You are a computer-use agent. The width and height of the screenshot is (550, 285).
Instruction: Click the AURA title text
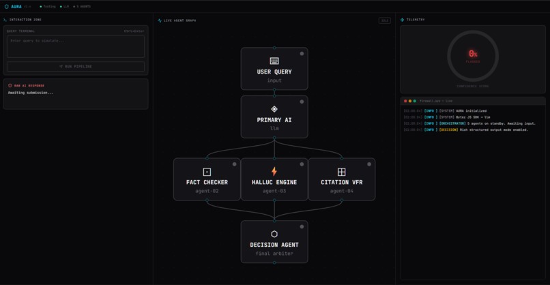point(16,7)
